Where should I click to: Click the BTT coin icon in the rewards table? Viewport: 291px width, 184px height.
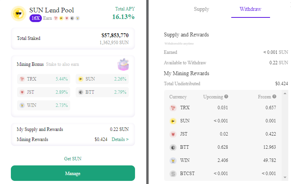pos(173,147)
